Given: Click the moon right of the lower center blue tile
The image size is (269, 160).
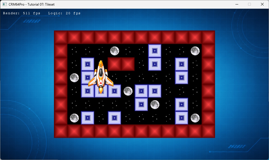Looking at the screenshot, I should point(155,105).
